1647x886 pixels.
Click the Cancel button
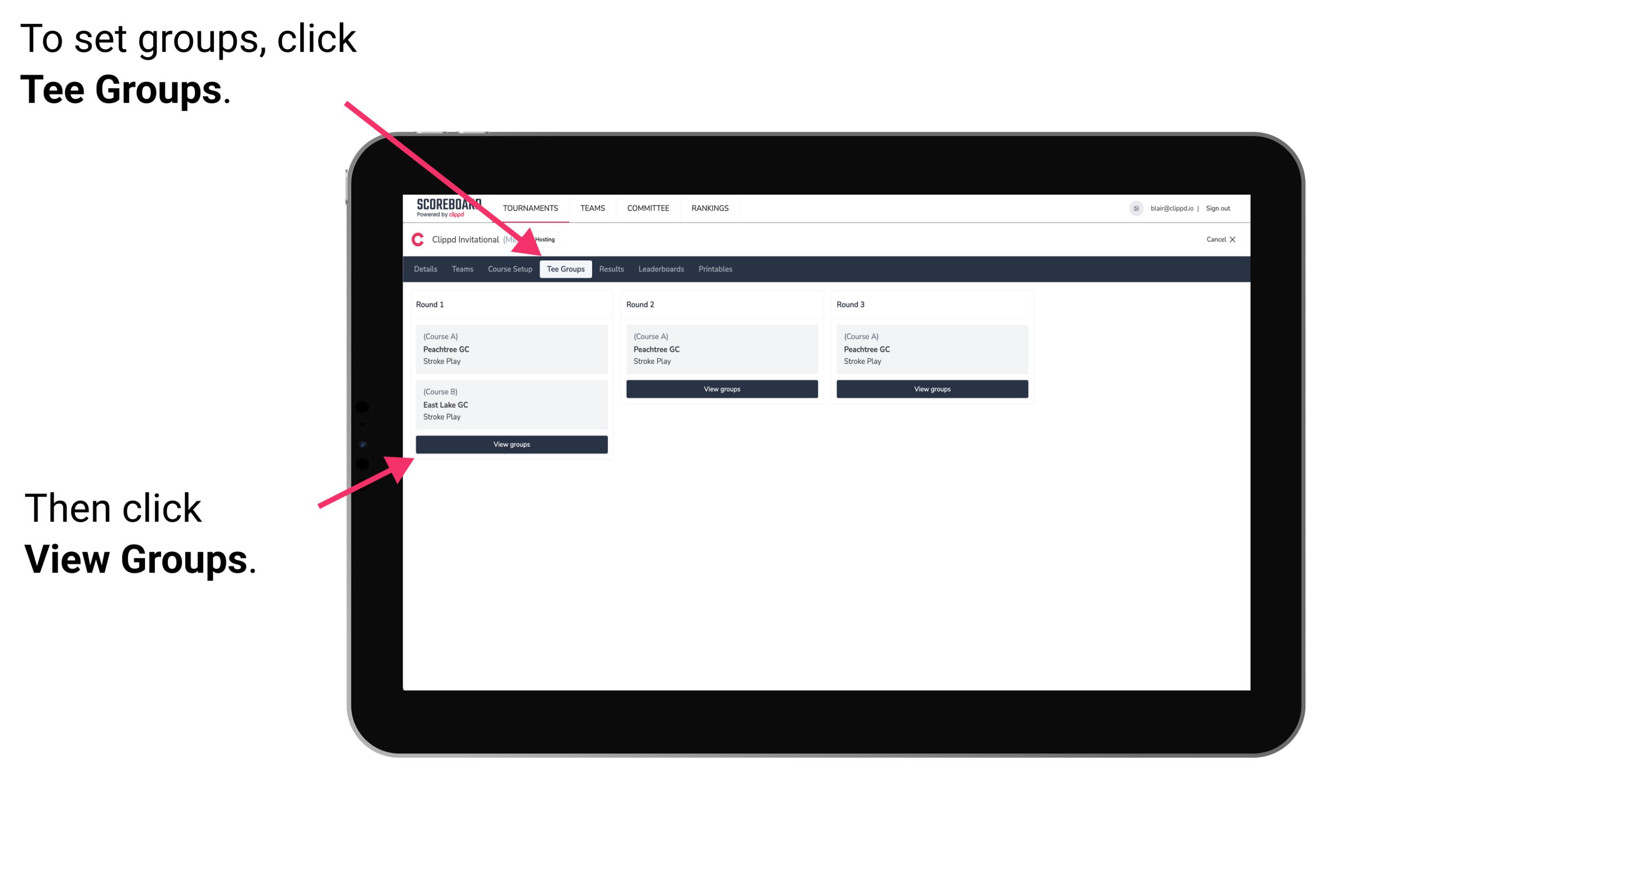[x=1220, y=240]
